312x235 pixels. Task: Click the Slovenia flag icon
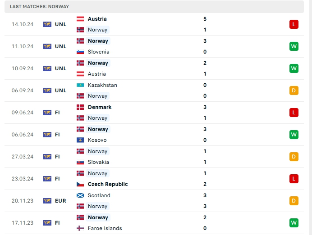[x=80, y=52]
